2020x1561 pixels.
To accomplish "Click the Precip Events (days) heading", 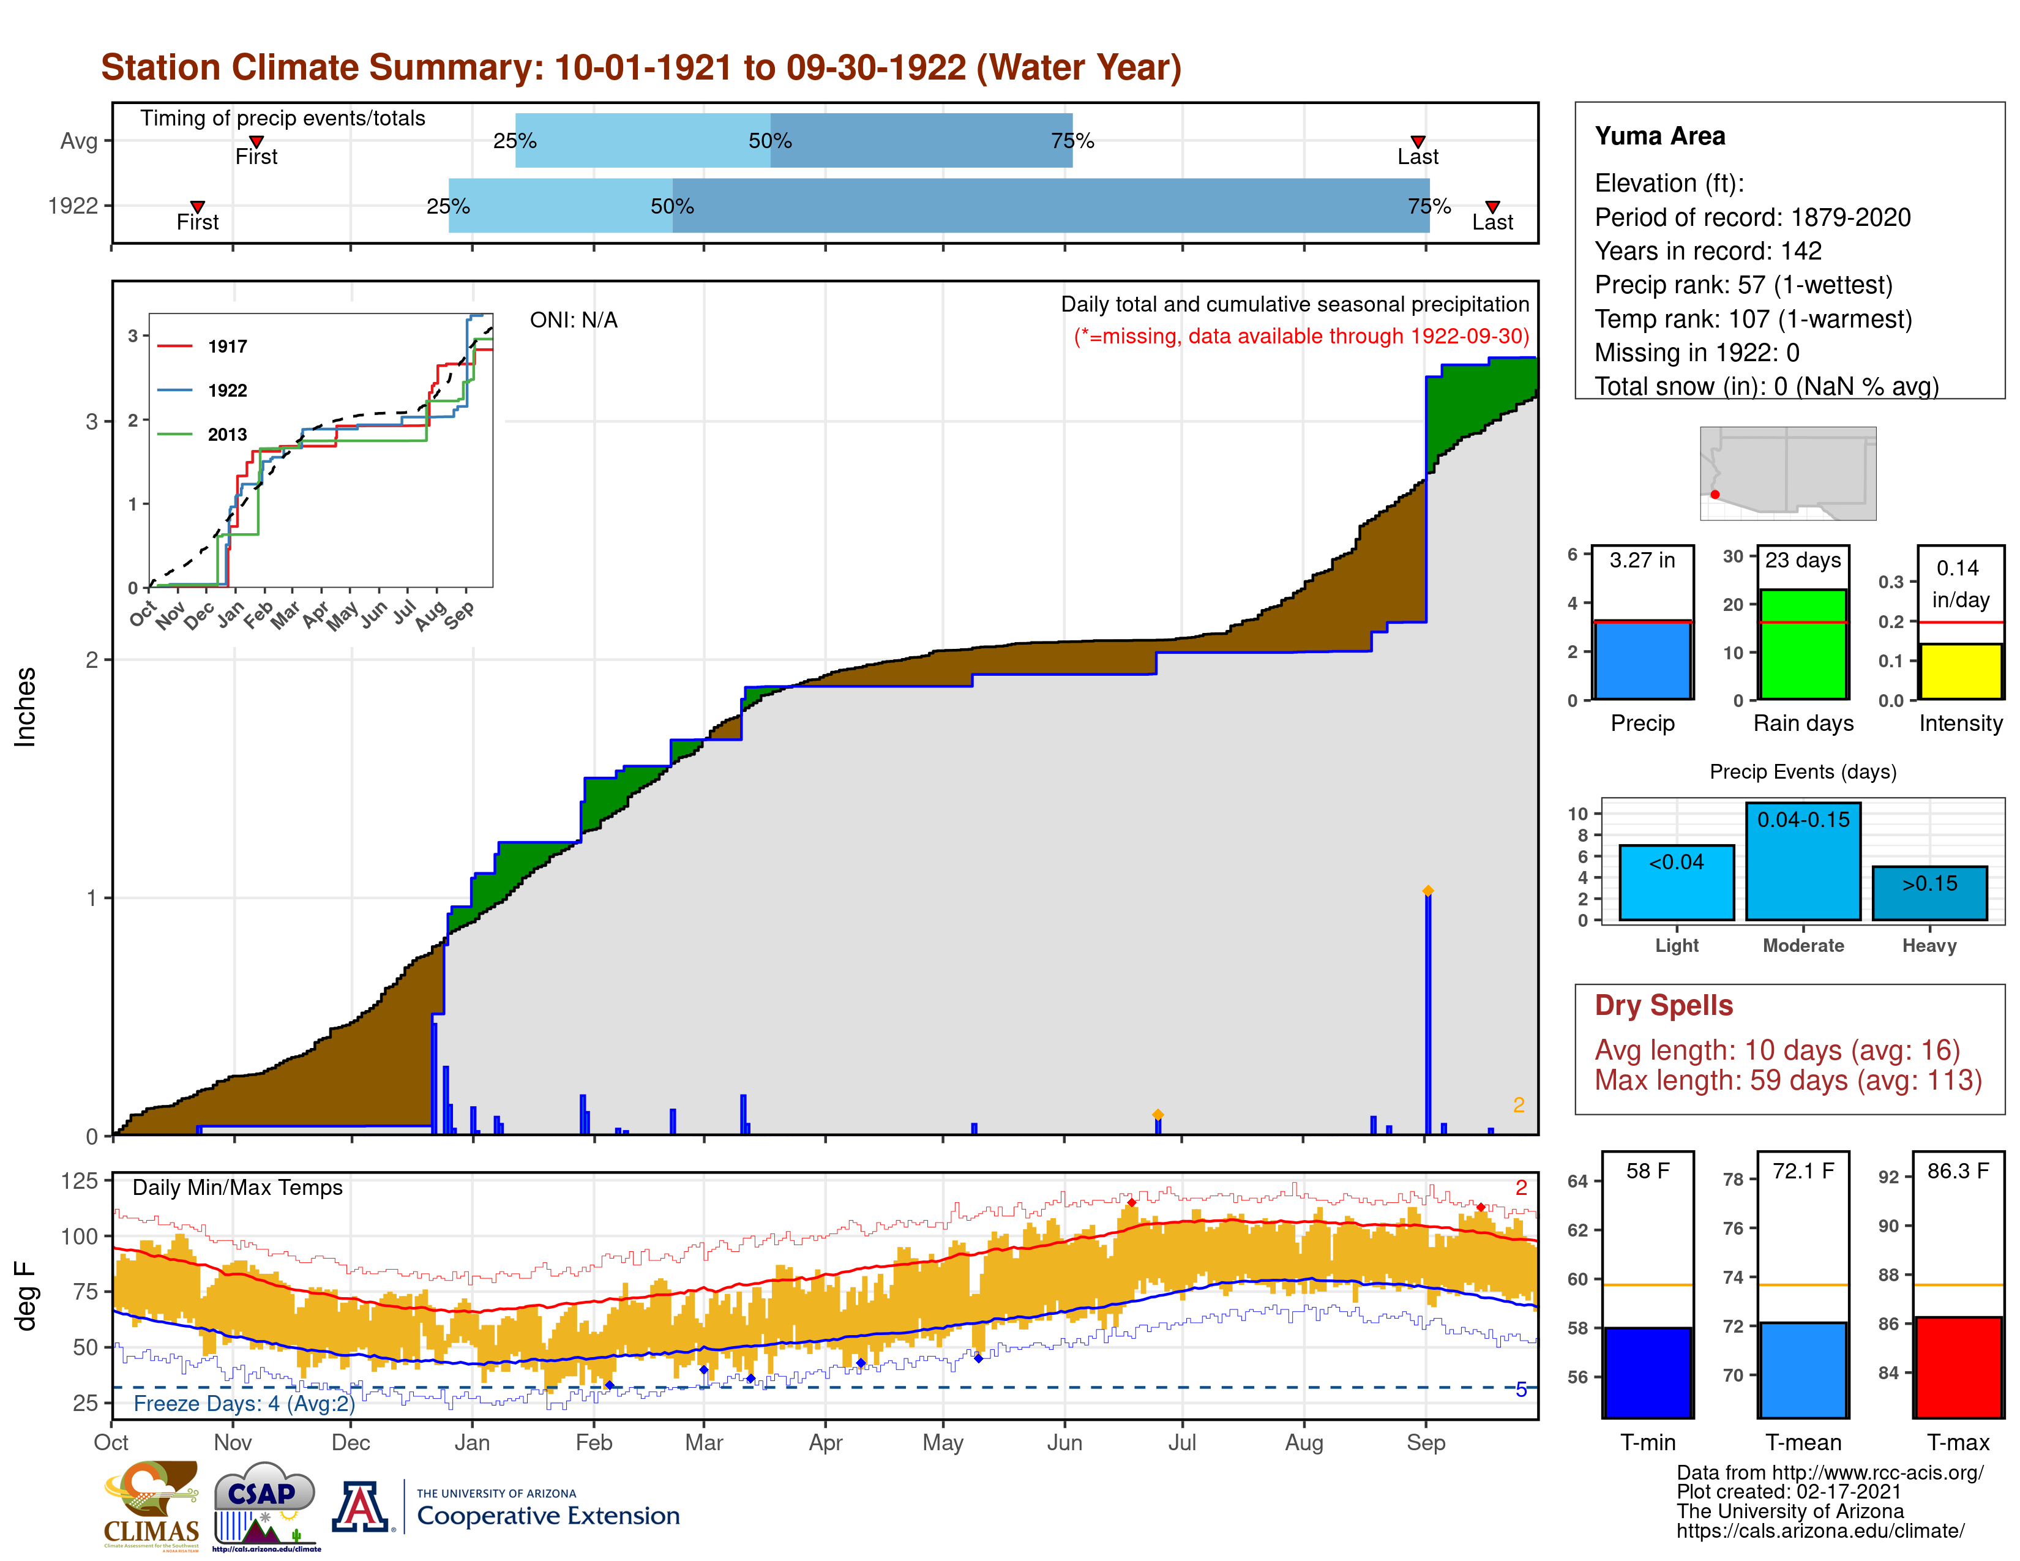I will tap(1803, 771).
